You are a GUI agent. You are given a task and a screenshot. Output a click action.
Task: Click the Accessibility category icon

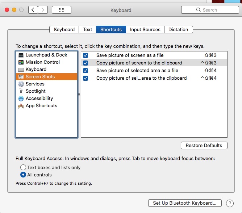pyautogui.click(x=21, y=99)
